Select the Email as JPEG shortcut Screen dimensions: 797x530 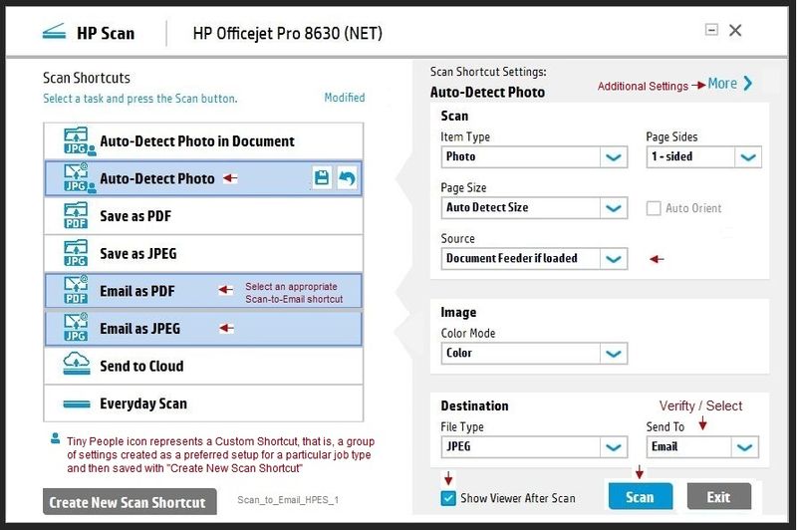coord(140,329)
